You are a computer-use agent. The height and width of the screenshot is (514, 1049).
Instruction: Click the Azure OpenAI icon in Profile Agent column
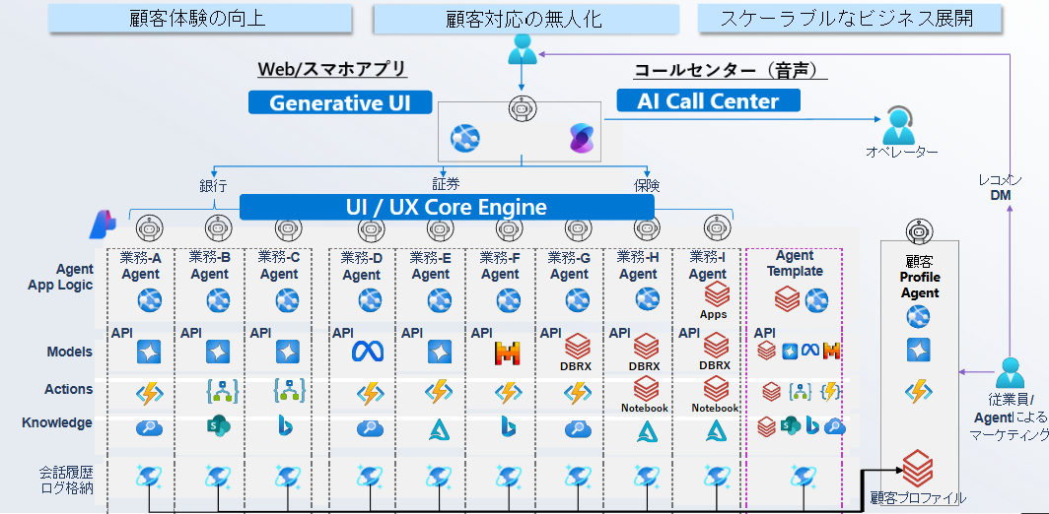(918, 351)
